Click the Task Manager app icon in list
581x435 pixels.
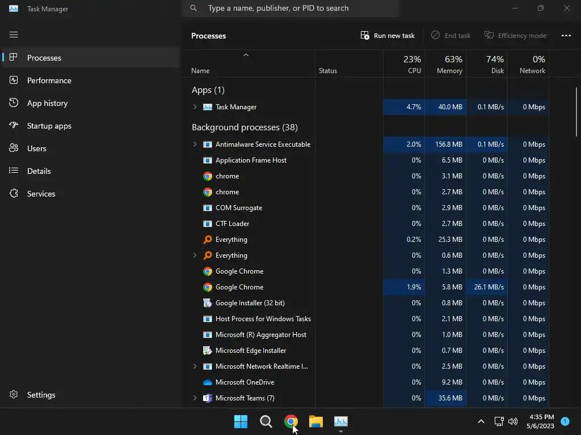[x=208, y=107]
